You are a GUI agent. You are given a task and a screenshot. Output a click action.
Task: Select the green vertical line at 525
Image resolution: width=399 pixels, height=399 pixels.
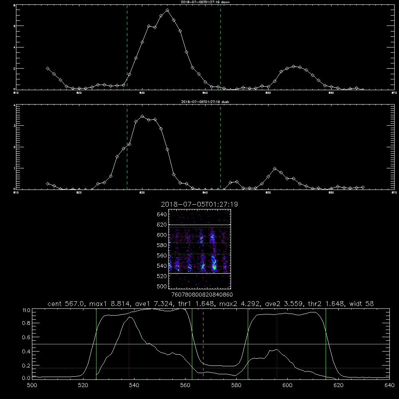click(96, 344)
